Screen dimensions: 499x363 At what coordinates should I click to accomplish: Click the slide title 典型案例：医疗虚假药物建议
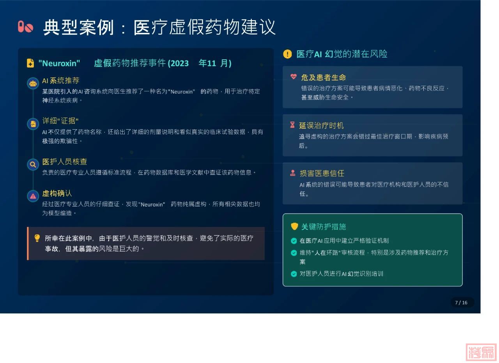[159, 27]
